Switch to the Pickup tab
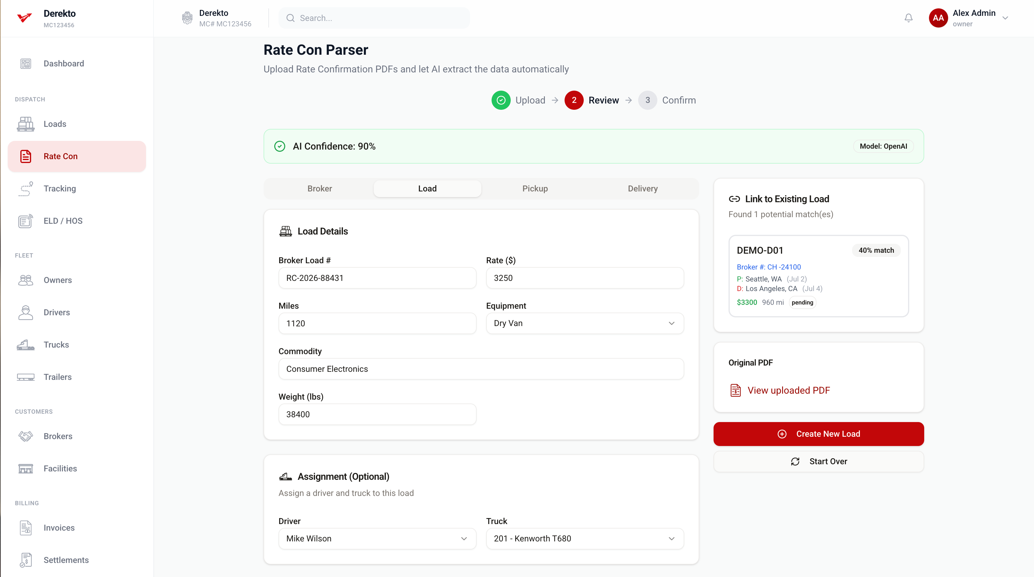 (x=535, y=188)
